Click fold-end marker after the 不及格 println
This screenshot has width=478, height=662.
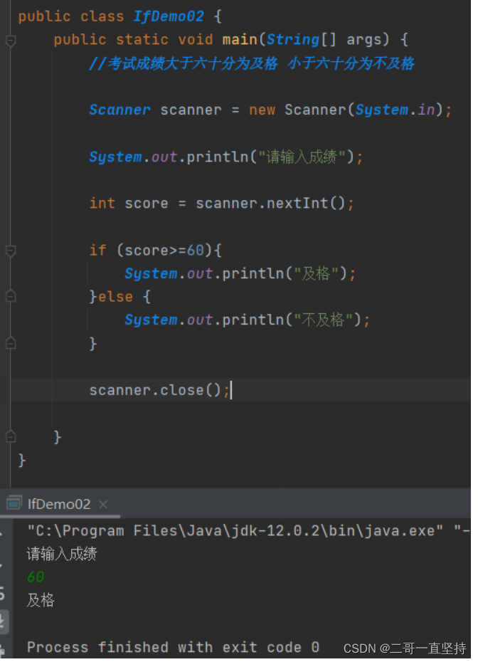point(11,343)
